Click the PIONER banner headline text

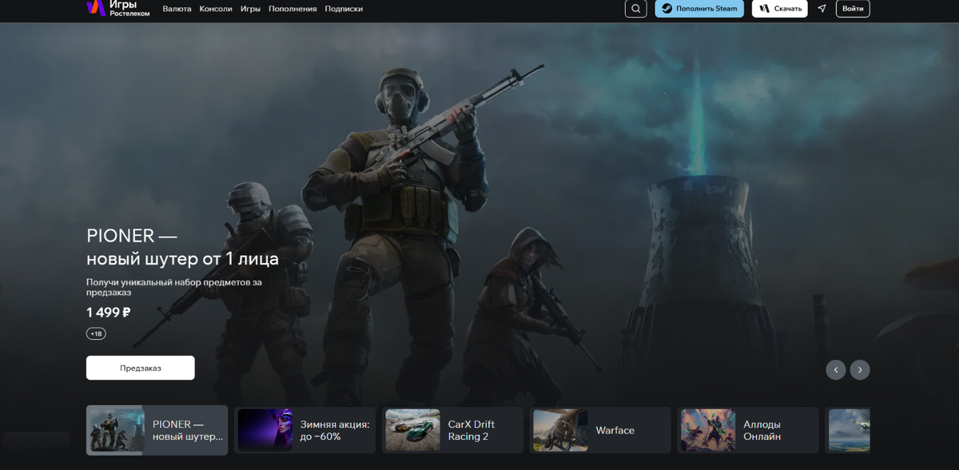tap(182, 247)
